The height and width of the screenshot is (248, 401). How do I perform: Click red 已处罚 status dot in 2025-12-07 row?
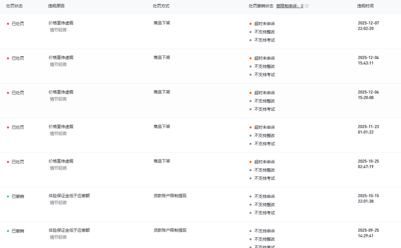pos(8,24)
